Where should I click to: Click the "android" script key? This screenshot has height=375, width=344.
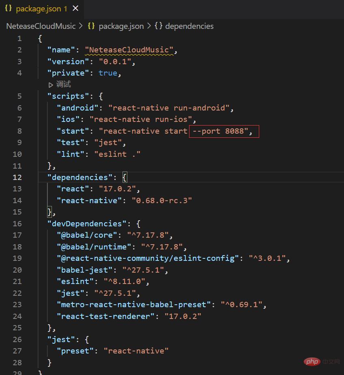point(77,108)
